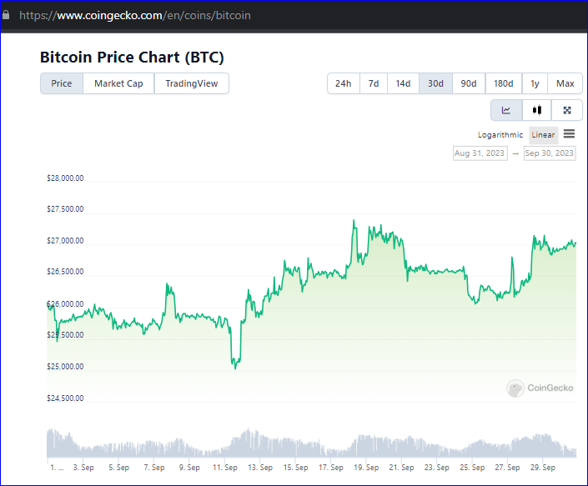Toggle the Logarithmic scale option
The image size is (588, 486).
pos(500,135)
